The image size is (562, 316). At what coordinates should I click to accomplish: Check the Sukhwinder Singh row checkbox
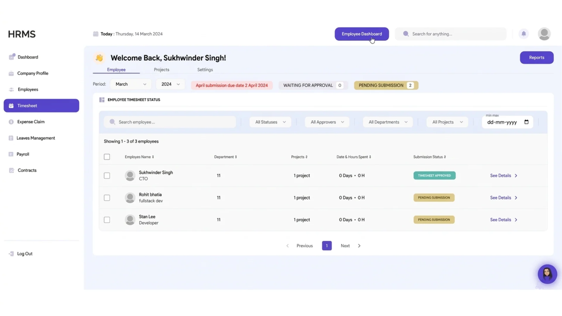pyautogui.click(x=107, y=176)
